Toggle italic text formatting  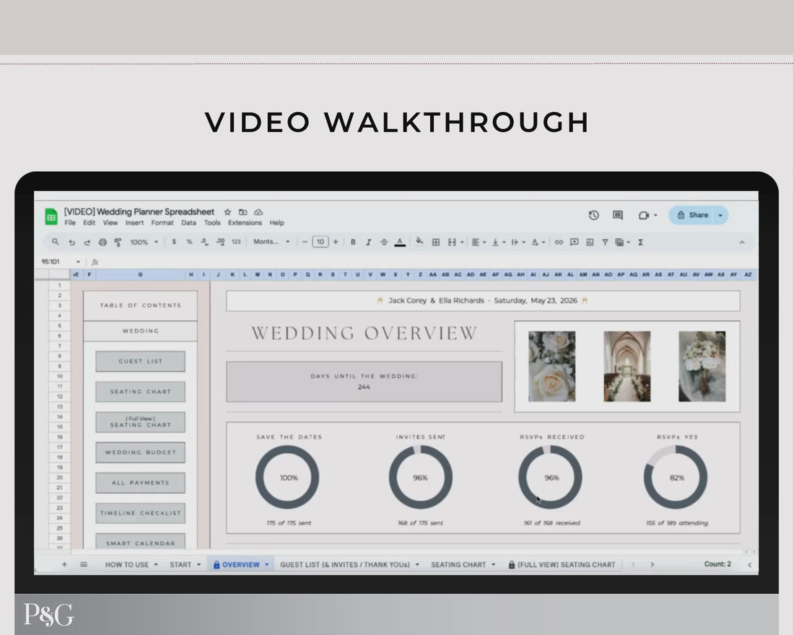[368, 242]
